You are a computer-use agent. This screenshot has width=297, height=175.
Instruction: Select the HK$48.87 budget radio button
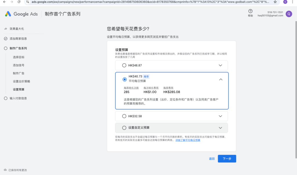[x=124, y=65]
